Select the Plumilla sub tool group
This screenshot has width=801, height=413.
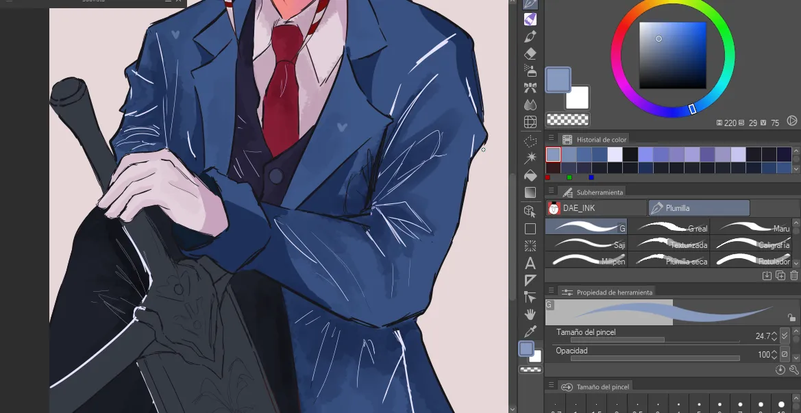(x=699, y=208)
